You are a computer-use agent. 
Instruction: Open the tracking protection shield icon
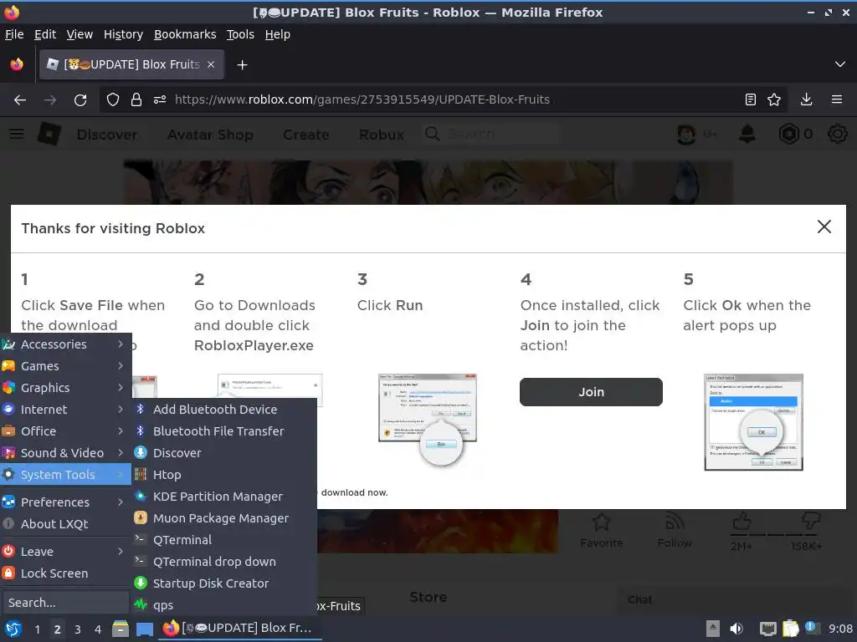tap(113, 100)
